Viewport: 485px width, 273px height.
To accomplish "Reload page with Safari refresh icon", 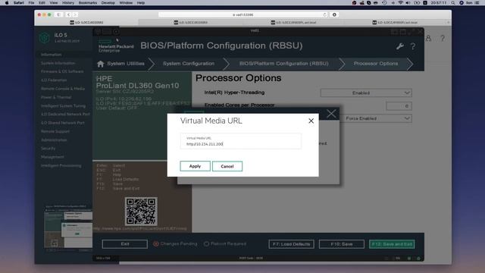I will (x=324, y=14).
